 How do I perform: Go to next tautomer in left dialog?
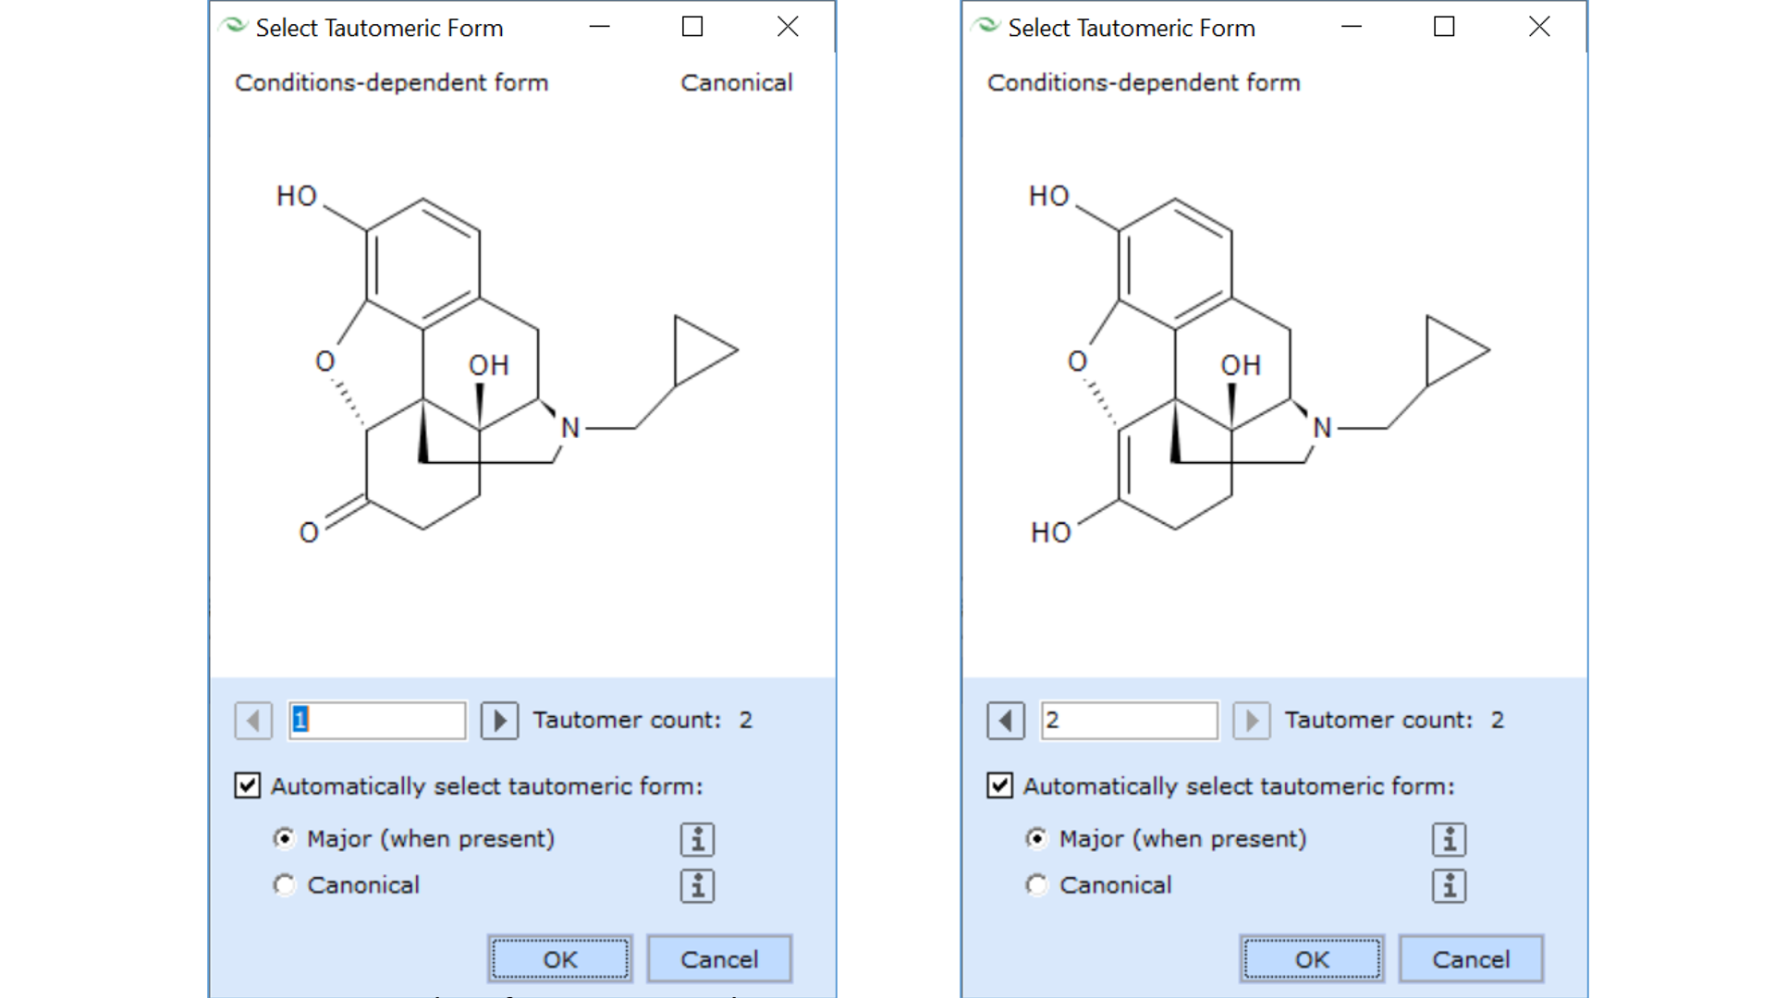pyautogui.click(x=499, y=721)
